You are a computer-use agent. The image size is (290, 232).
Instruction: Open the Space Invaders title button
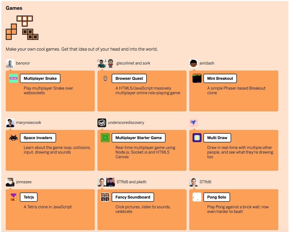[38, 138]
